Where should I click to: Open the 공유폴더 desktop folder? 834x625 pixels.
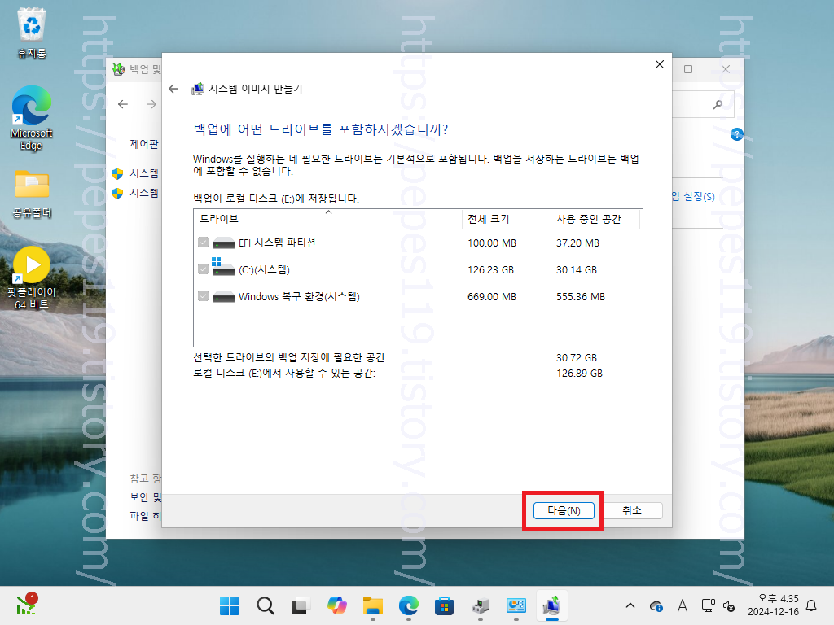[x=32, y=194]
